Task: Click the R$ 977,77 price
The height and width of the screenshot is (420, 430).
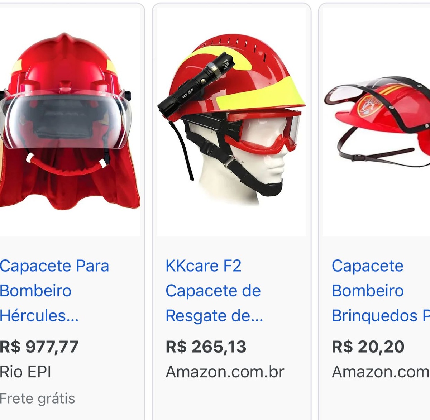Action: [39, 347]
